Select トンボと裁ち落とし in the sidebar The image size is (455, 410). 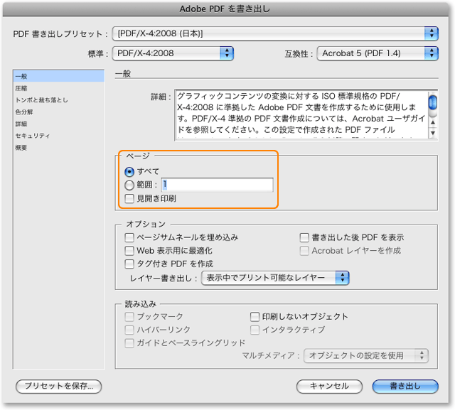pyautogui.click(x=41, y=100)
